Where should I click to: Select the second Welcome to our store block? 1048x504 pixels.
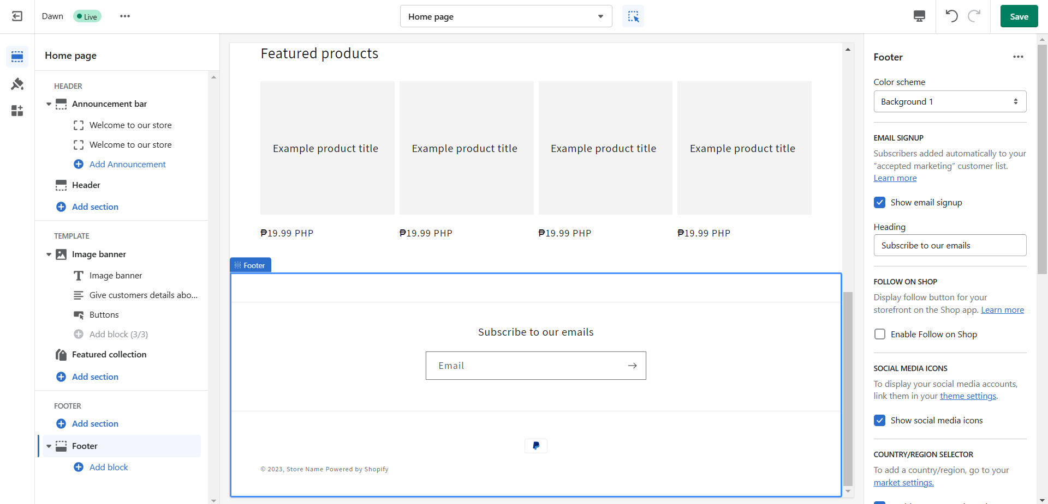[x=130, y=145]
